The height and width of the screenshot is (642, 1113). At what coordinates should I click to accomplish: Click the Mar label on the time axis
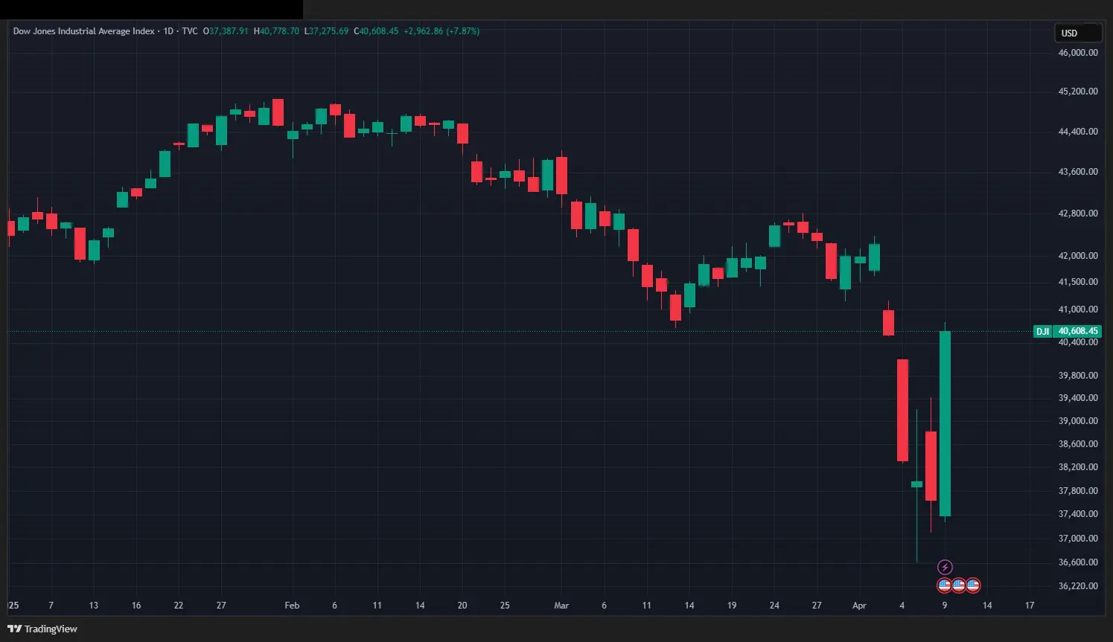click(x=561, y=606)
